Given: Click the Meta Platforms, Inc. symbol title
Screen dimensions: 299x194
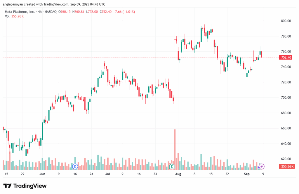Looking at the screenshot, I should coord(20,12).
